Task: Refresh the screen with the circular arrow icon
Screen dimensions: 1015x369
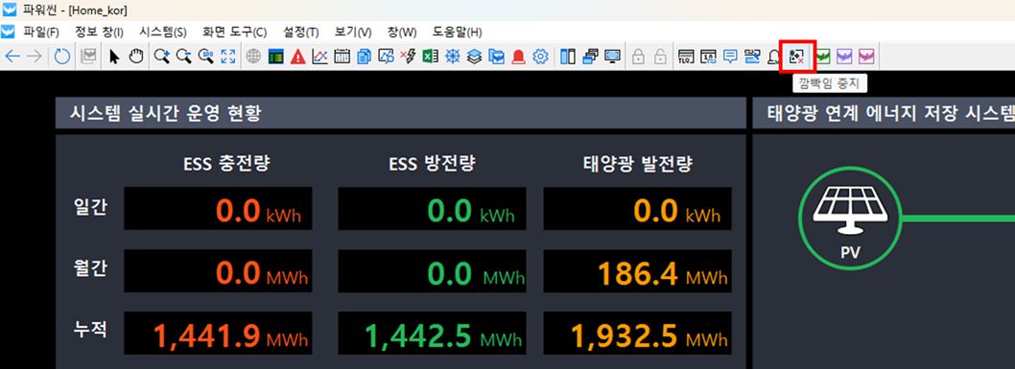Action: (x=61, y=57)
